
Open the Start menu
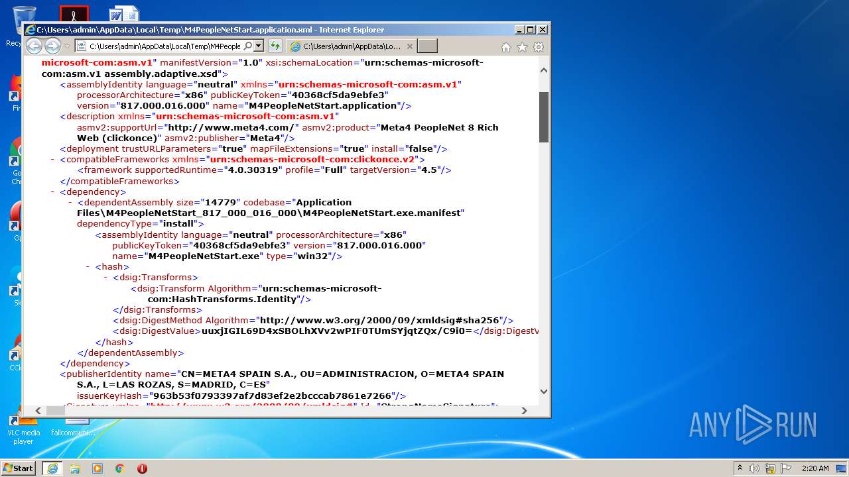tap(18, 468)
